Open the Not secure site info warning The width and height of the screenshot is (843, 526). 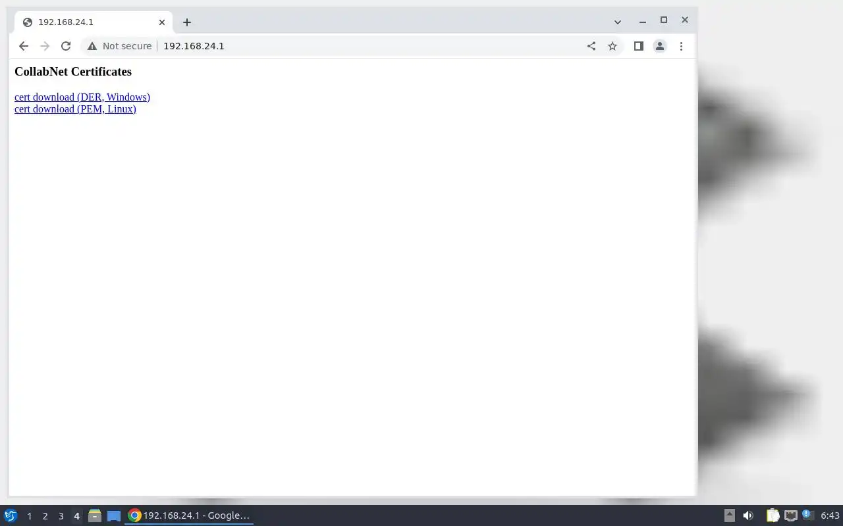[119, 46]
